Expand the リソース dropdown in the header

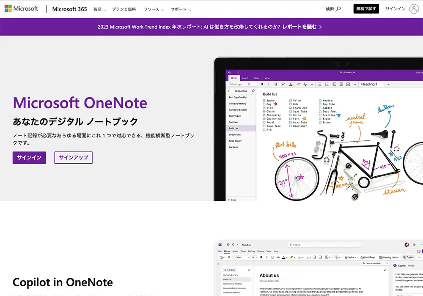154,9
